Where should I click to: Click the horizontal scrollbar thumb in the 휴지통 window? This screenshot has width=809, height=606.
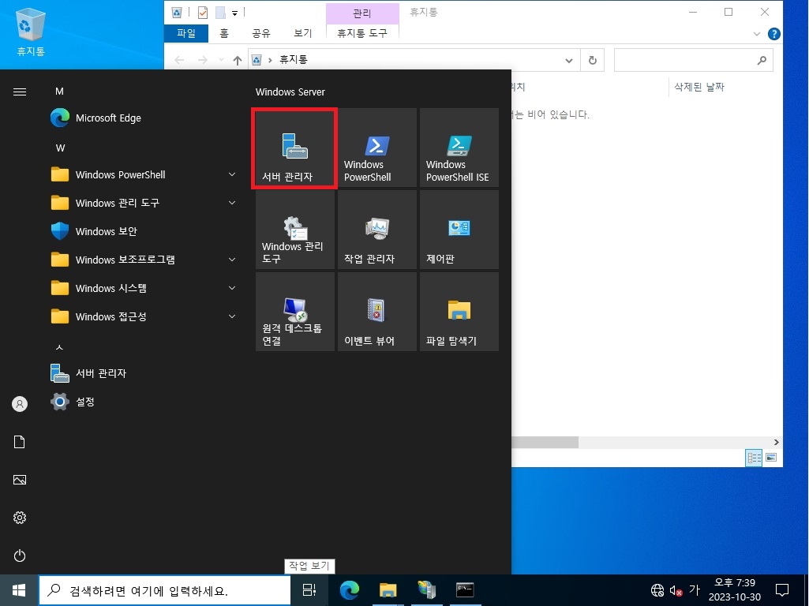point(545,442)
